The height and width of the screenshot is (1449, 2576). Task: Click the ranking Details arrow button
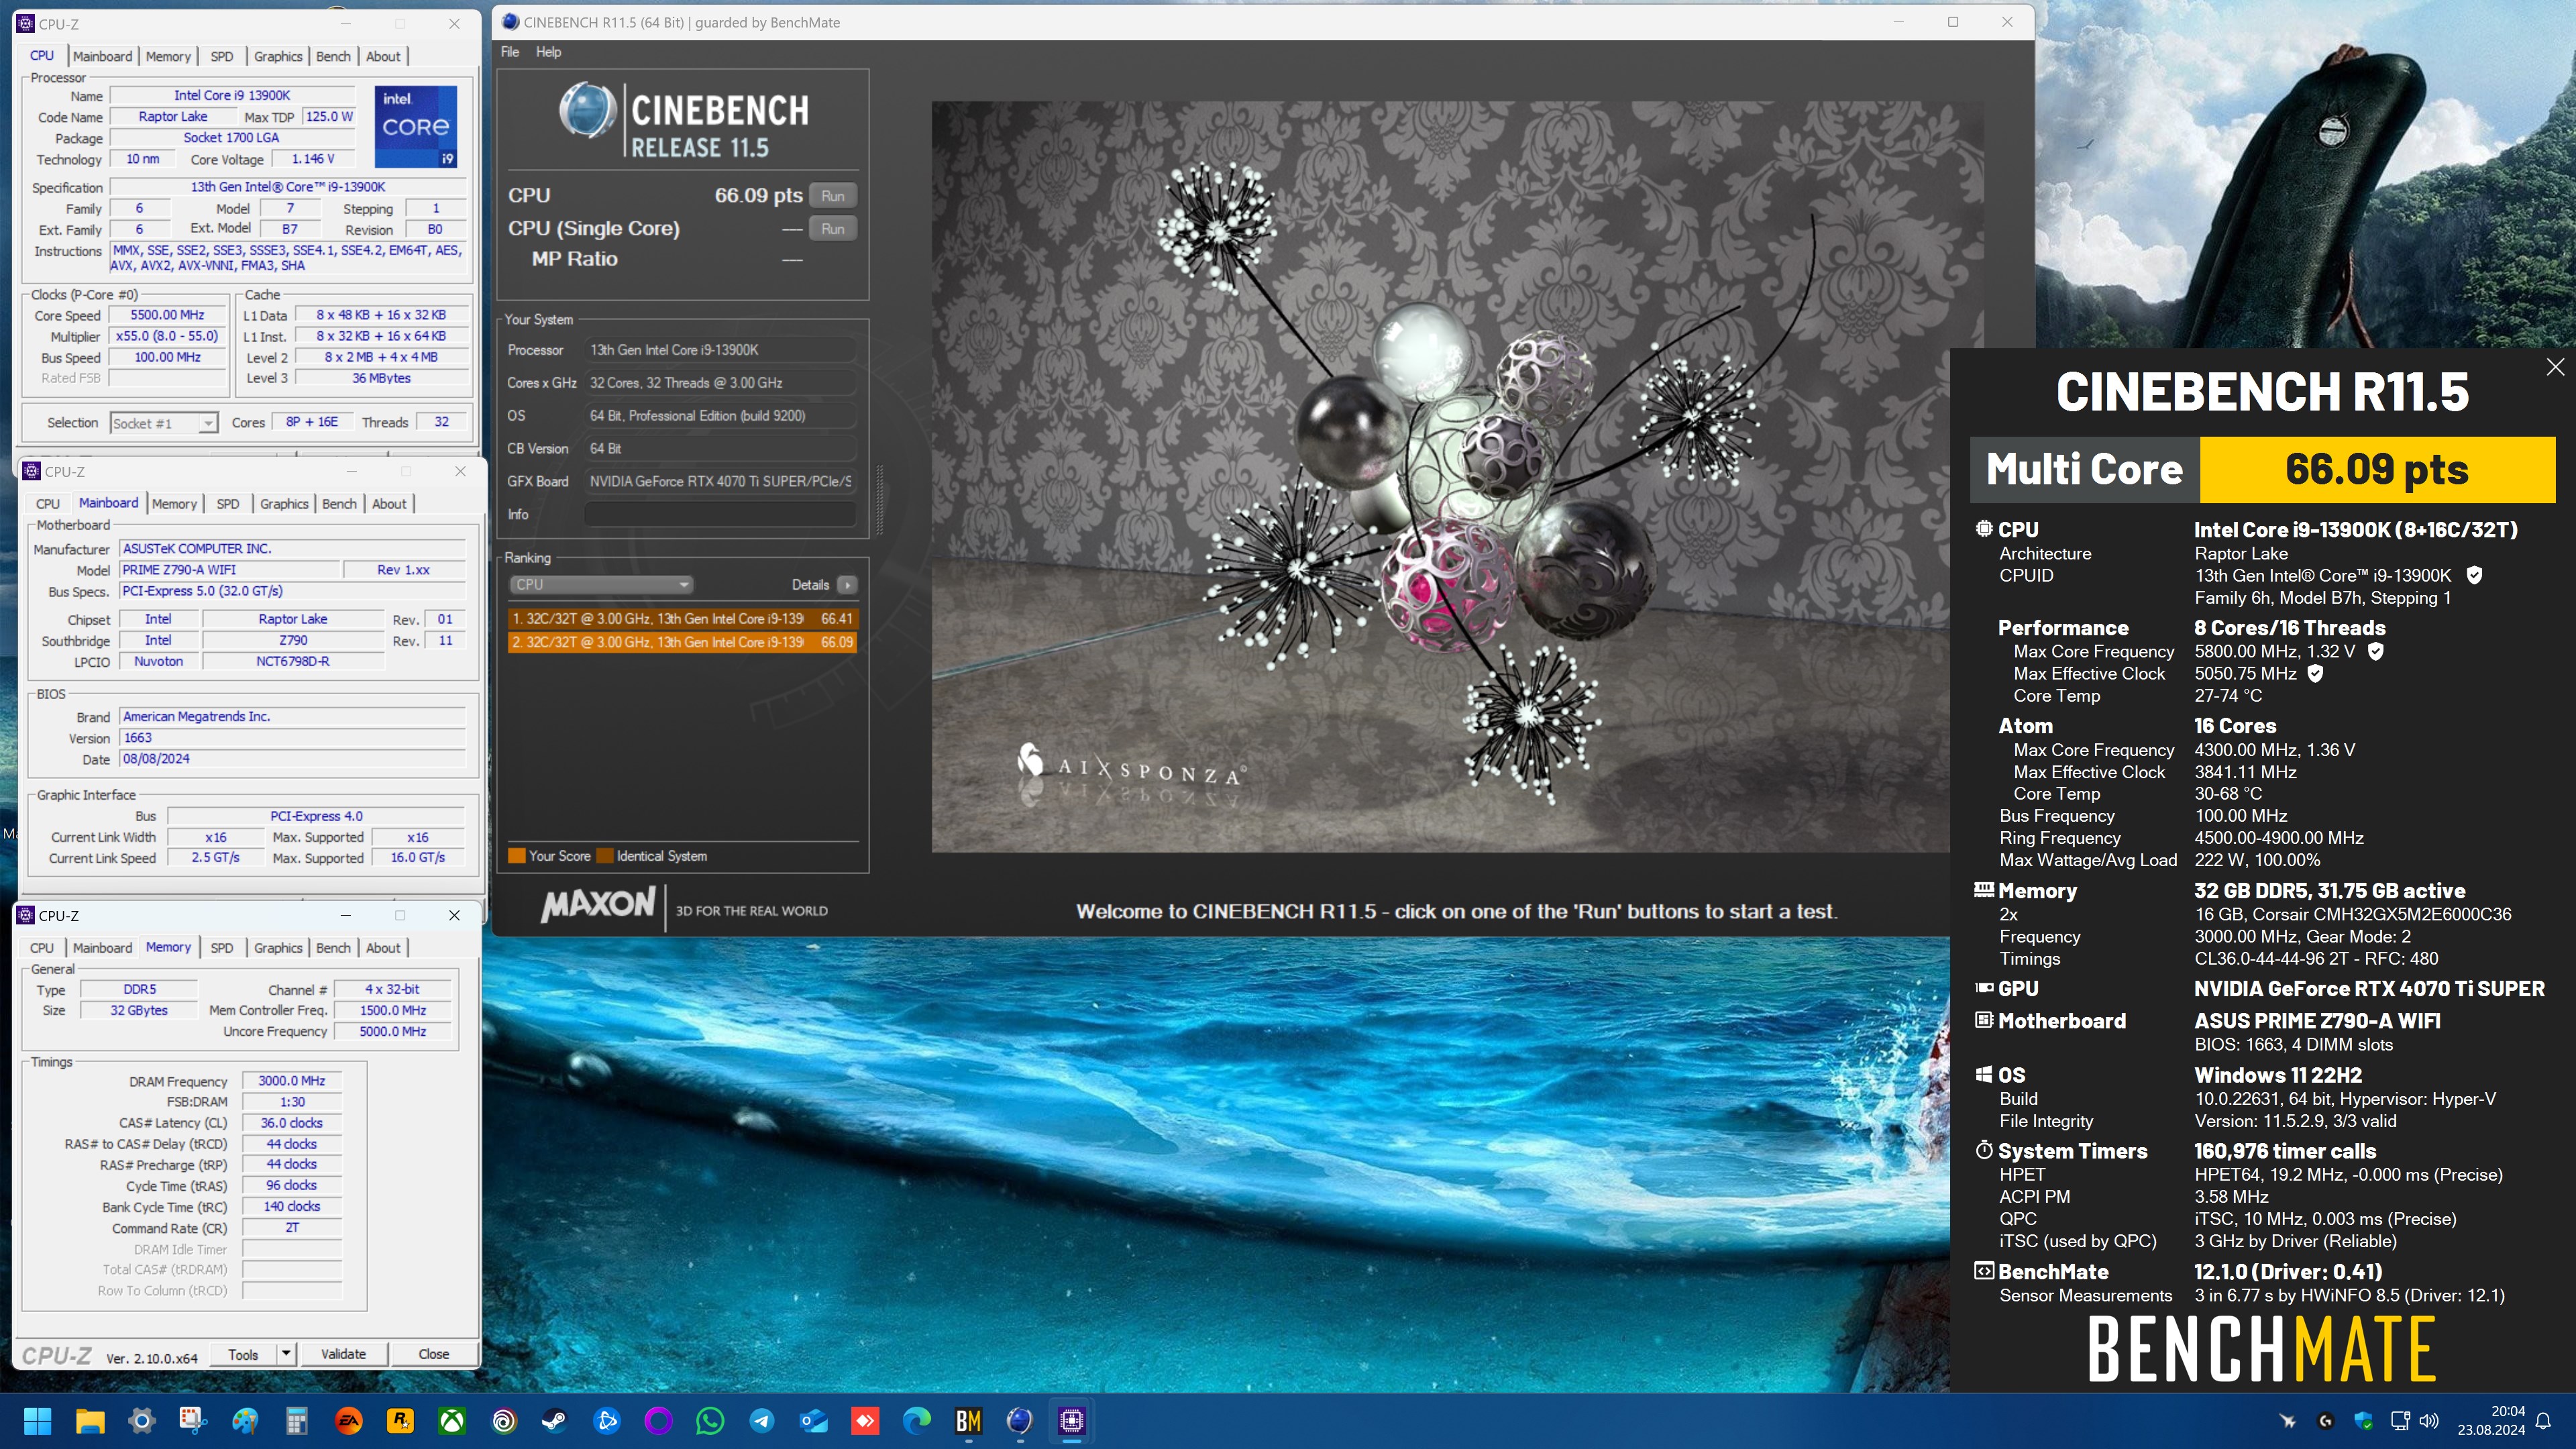[847, 585]
